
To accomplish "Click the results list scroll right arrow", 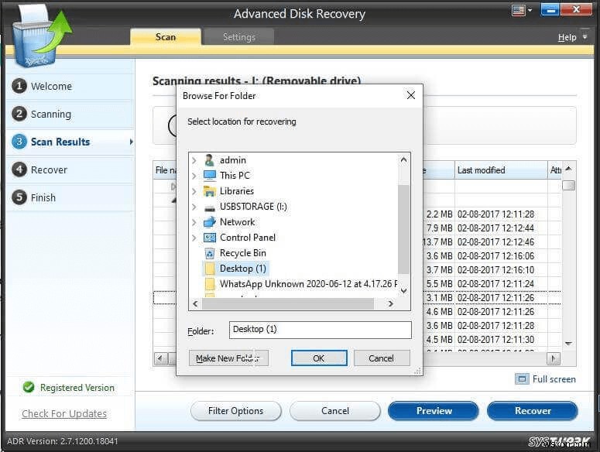I will (x=553, y=358).
